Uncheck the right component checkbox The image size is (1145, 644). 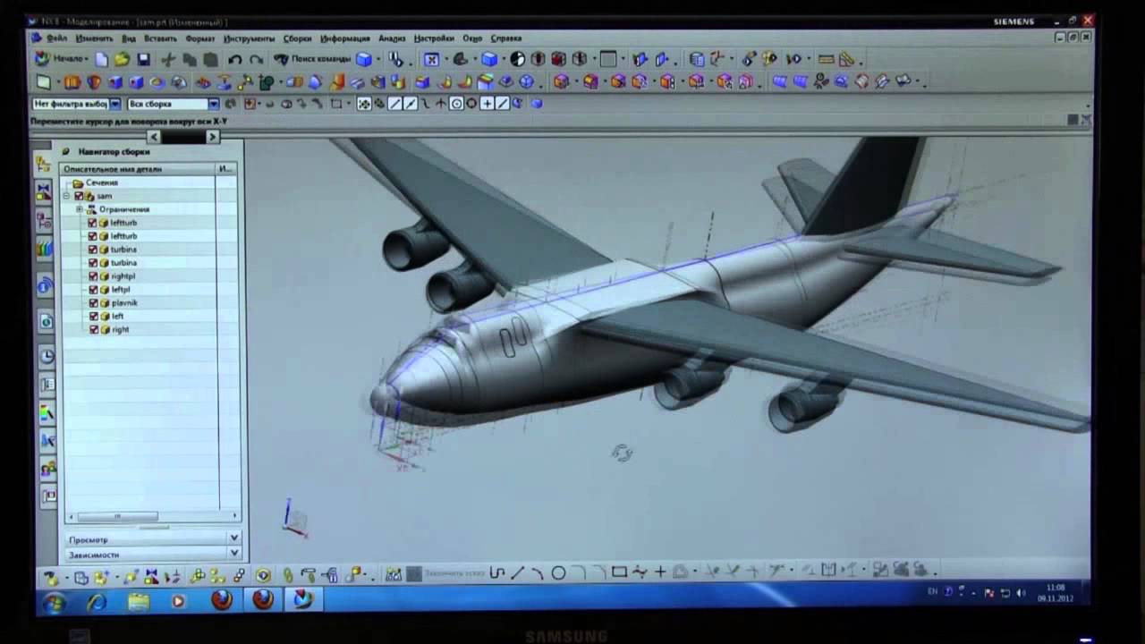[x=93, y=330]
